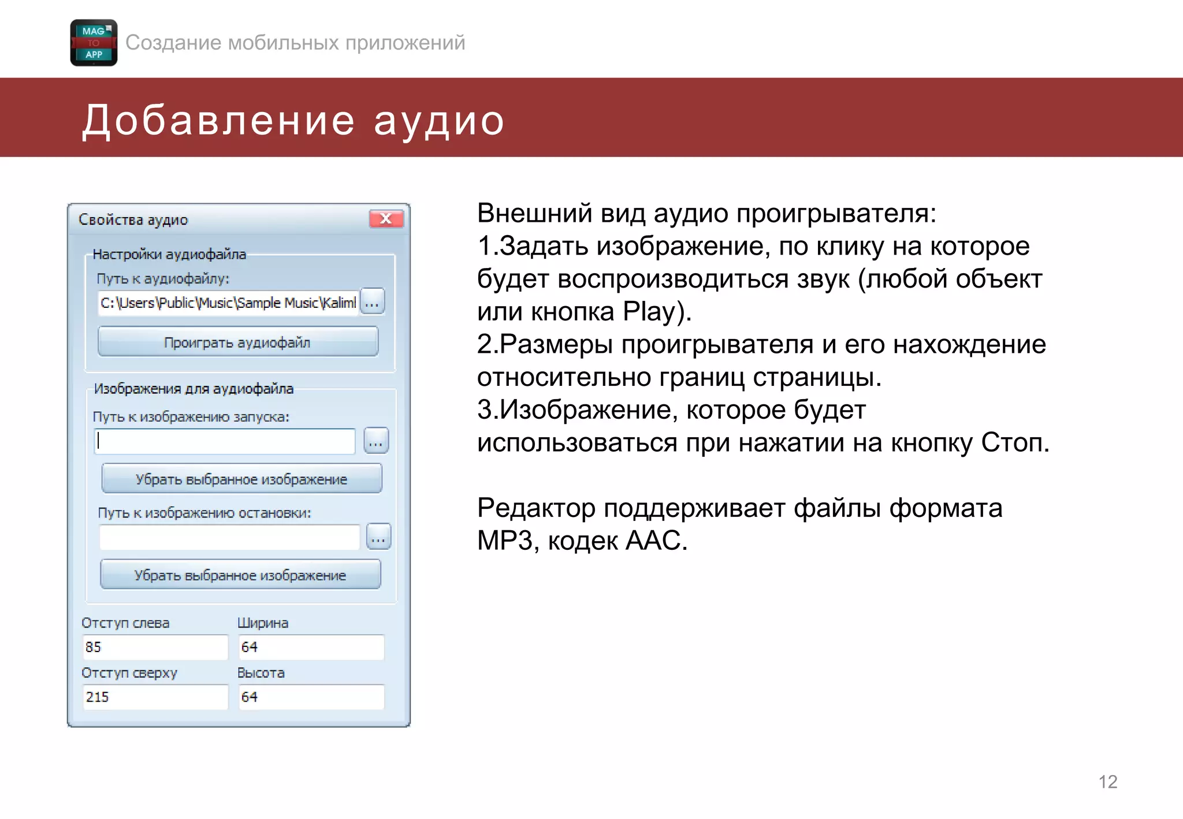Remove selected start image with upper Убрать button

241,479
